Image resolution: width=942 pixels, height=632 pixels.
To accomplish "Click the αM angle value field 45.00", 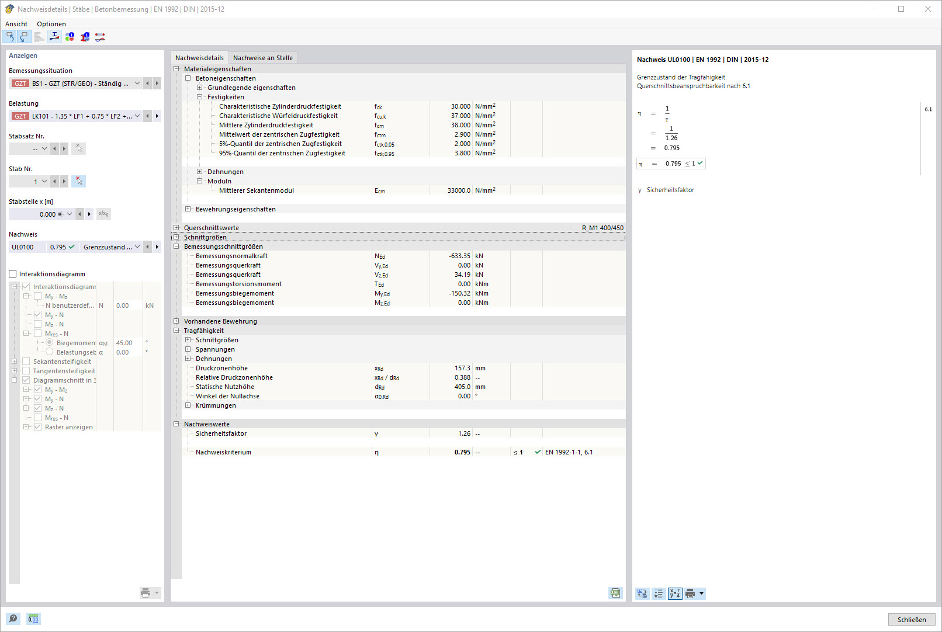I will 127,343.
